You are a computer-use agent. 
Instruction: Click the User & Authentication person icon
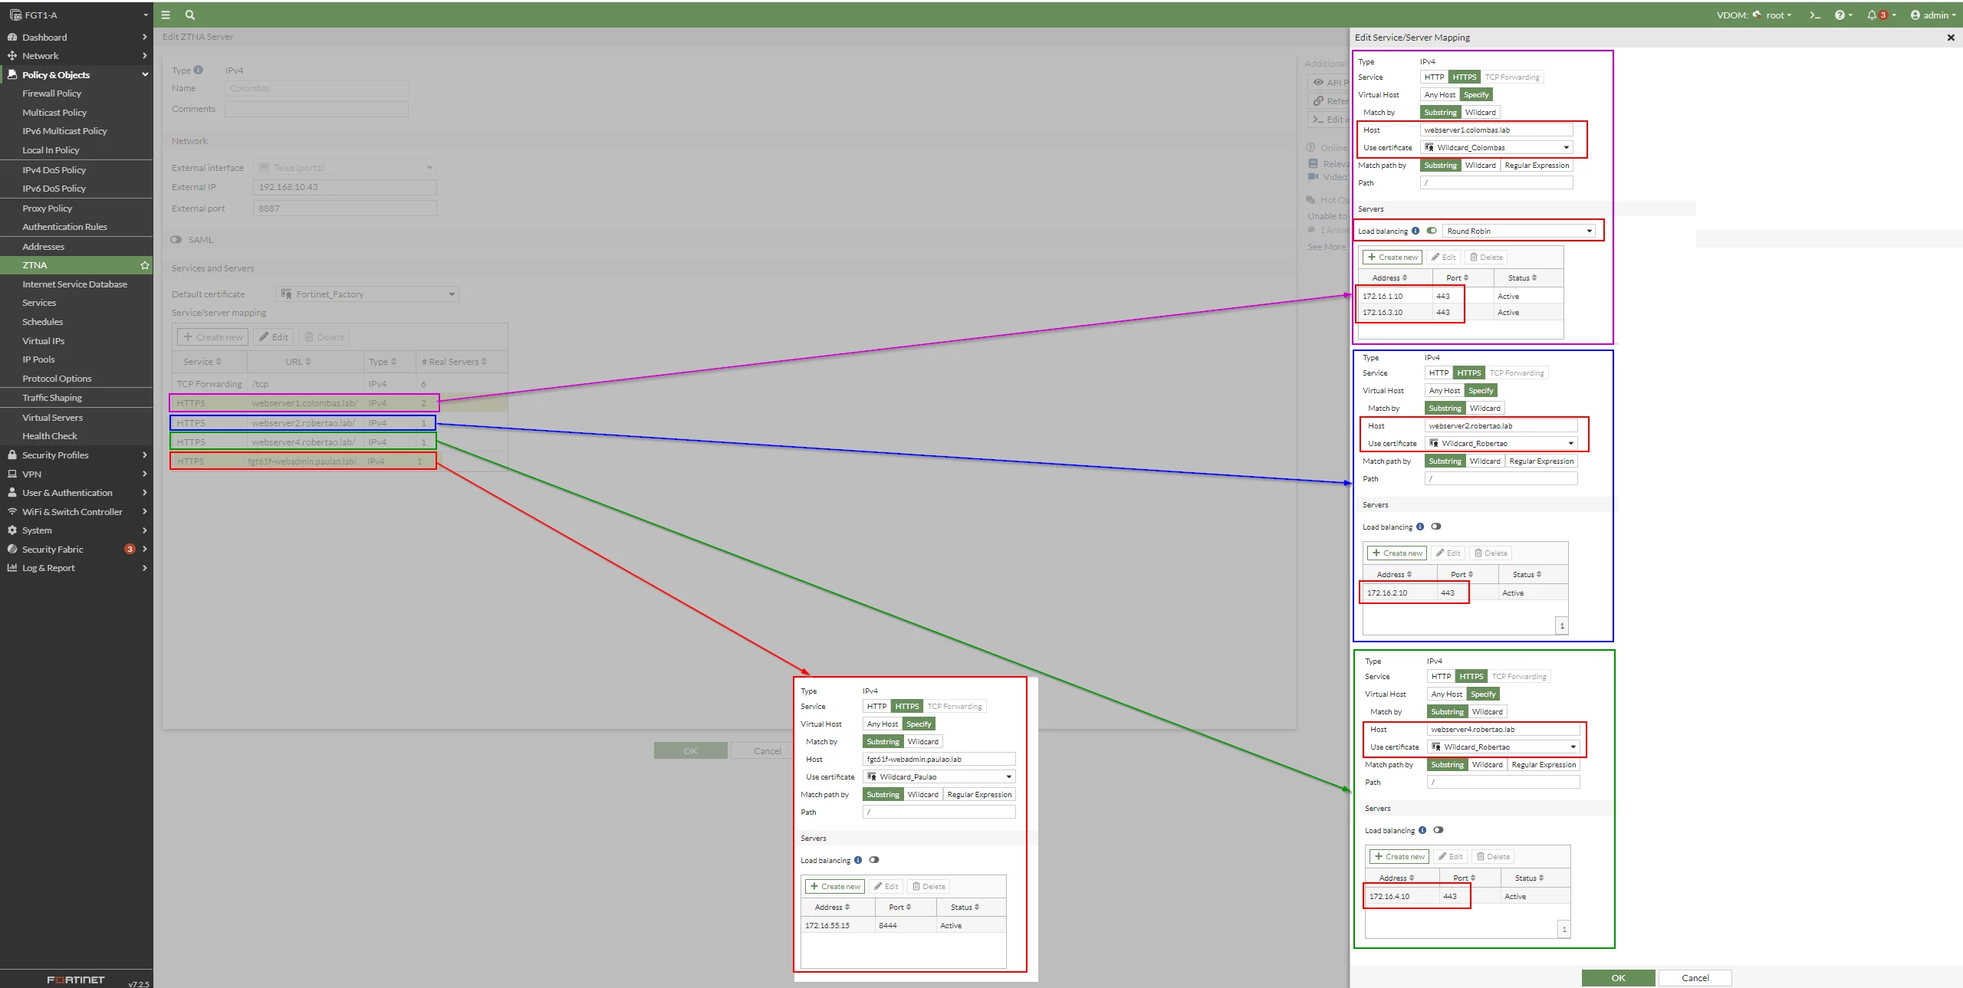[x=12, y=492]
